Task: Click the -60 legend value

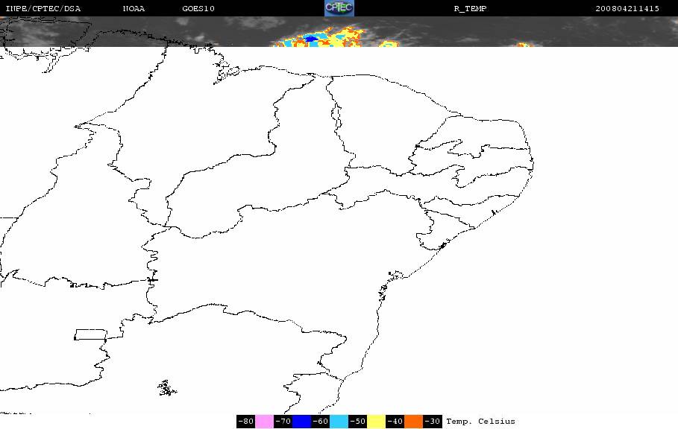Action: click(x=320, y=422)
